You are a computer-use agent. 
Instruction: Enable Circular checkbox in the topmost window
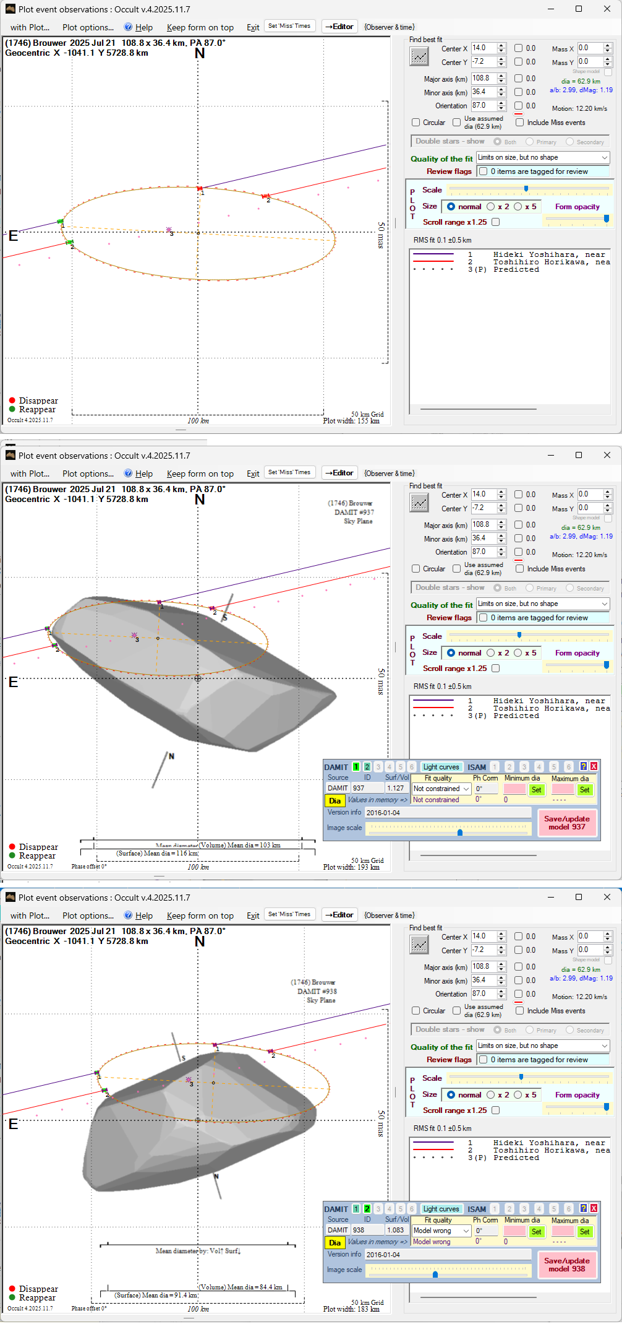pos(416,123)
